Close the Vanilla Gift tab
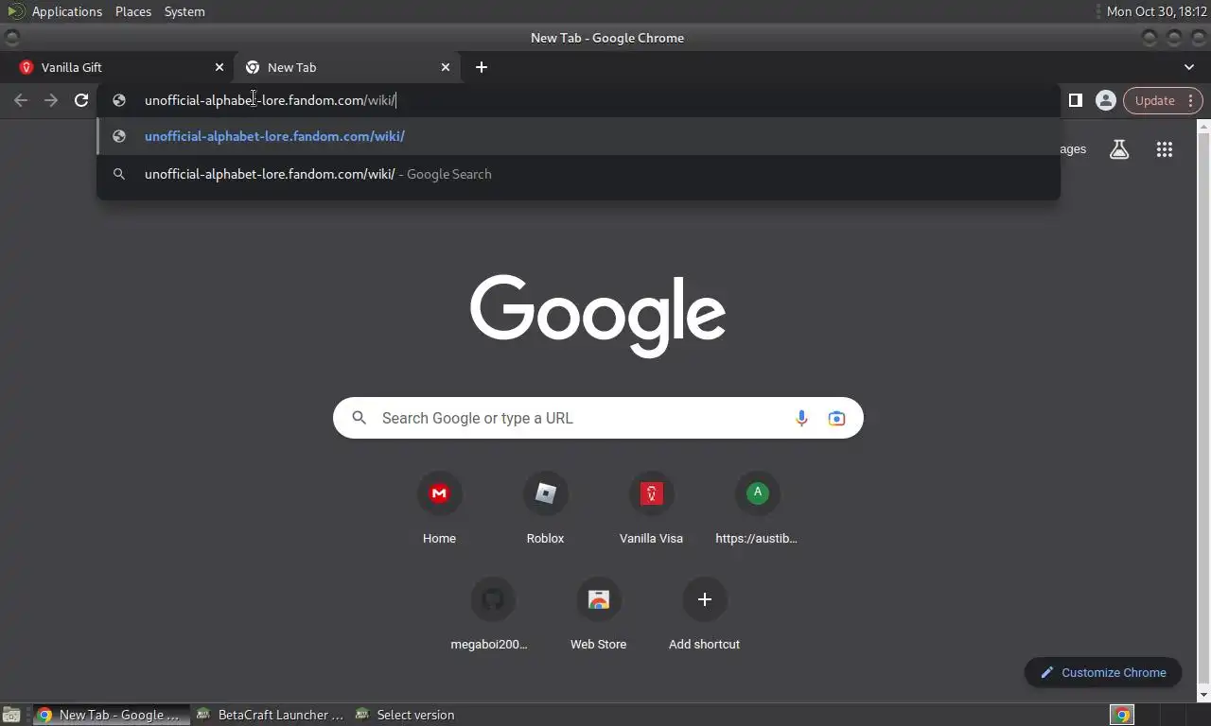 tap(219, 67)
